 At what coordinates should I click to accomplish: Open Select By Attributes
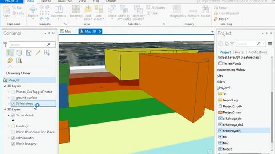coord(124,12)
